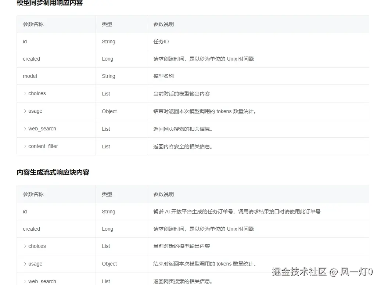Click '参数说明' header of first table
This screenshot has height=285, width=381.
(x=163, y=24)
